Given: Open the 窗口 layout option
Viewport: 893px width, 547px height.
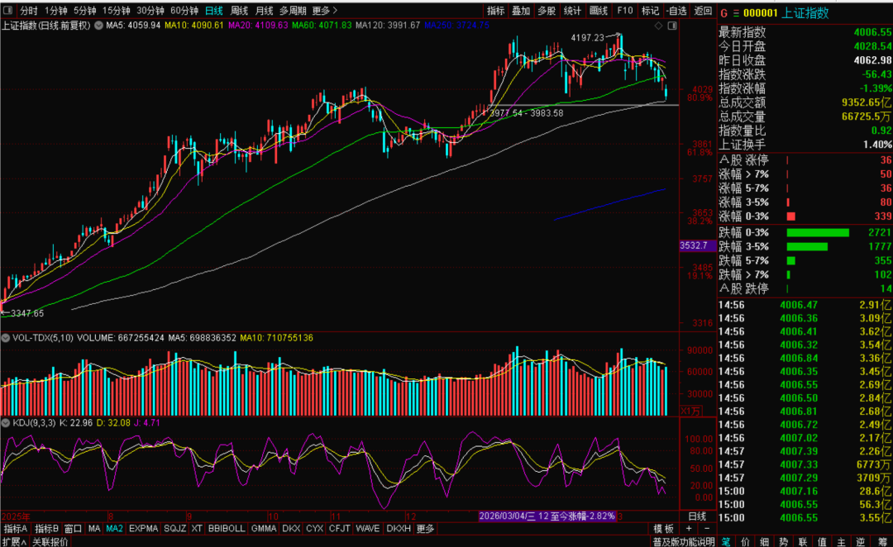Looking at the screenshot, I should 73,528.
